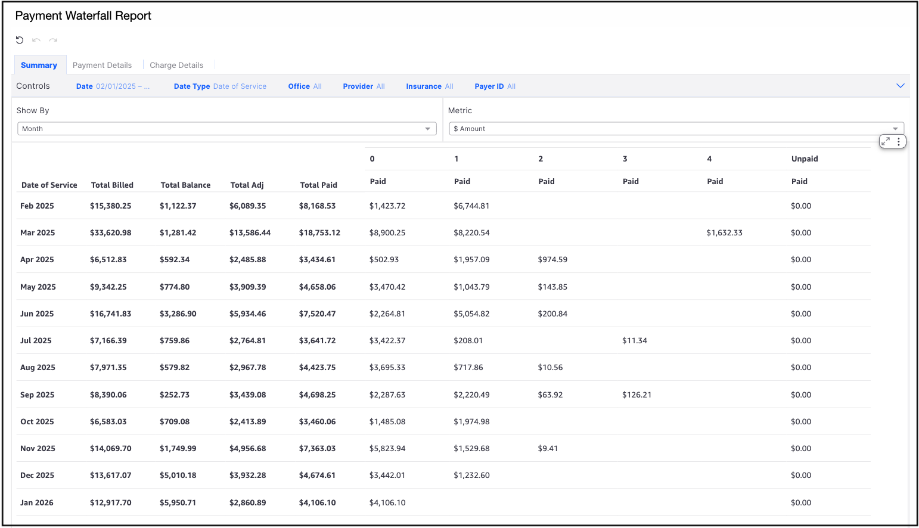The height and width of the screenshot is (528, 919).
Task: Select the Summary tab
Action: click(x=39, y=65)
